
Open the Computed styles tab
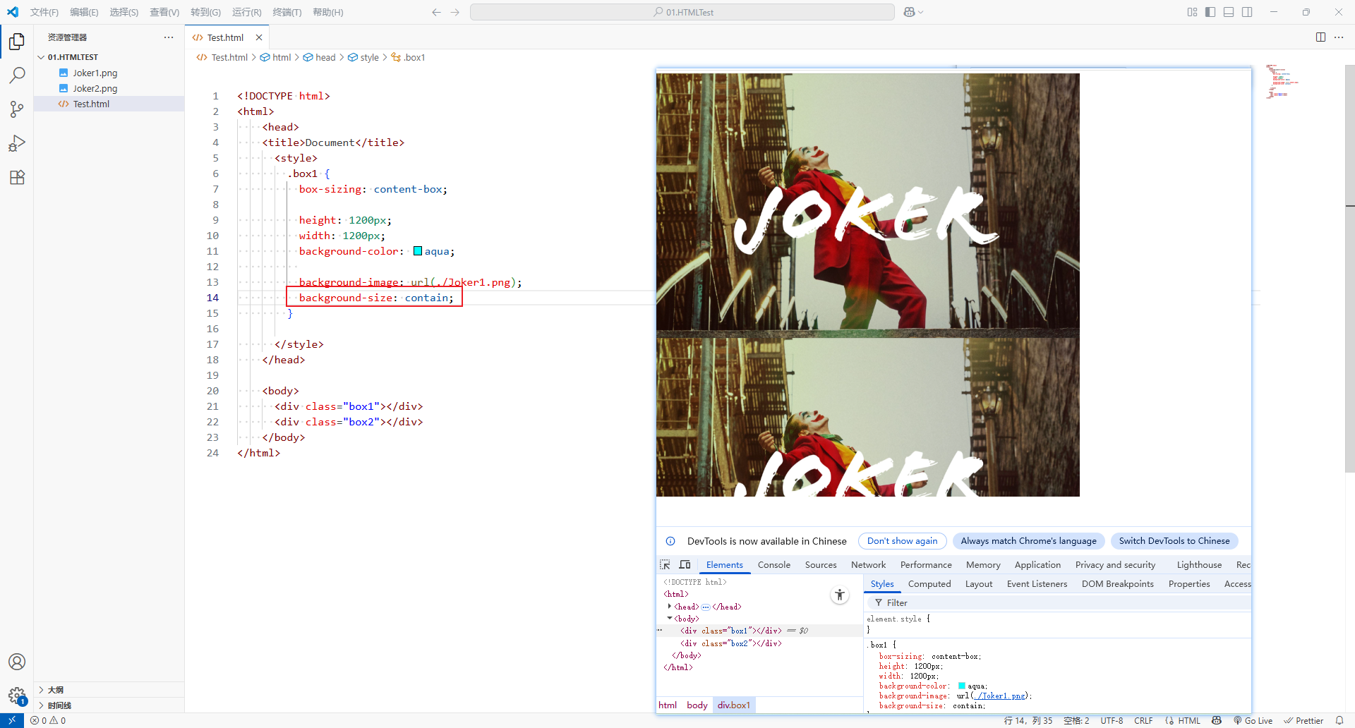[x=929, y=583]
